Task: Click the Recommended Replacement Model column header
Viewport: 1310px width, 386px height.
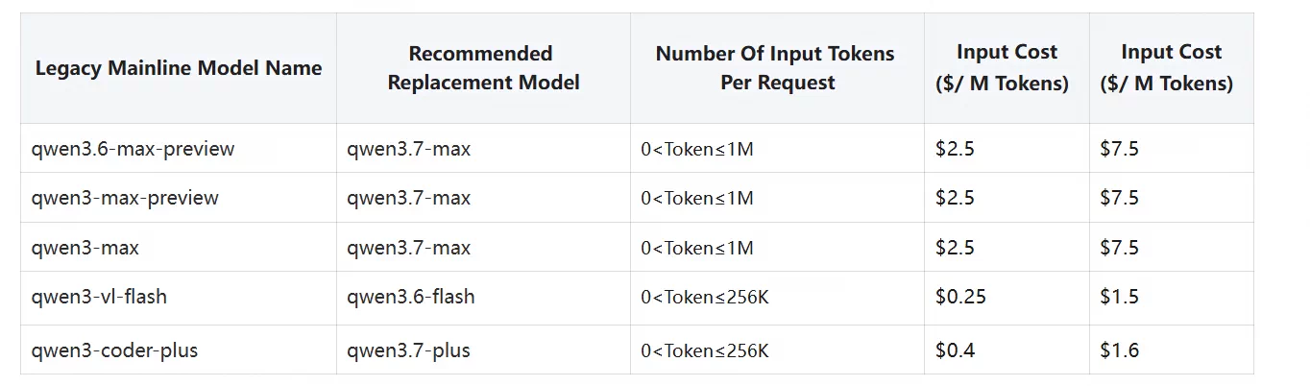Action: pos(483,68)
